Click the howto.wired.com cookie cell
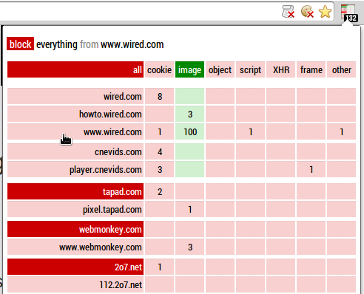Viewport: 364px width, 294px height. coord(159,114)
